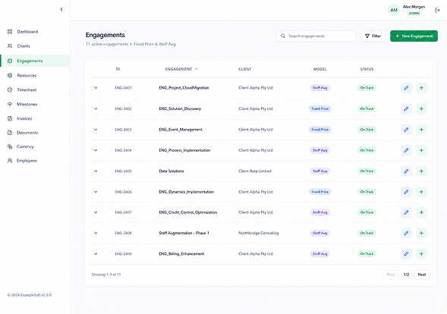447x314 pixels.
Task: Click the Model column header
Action: [x=320, y=69]
